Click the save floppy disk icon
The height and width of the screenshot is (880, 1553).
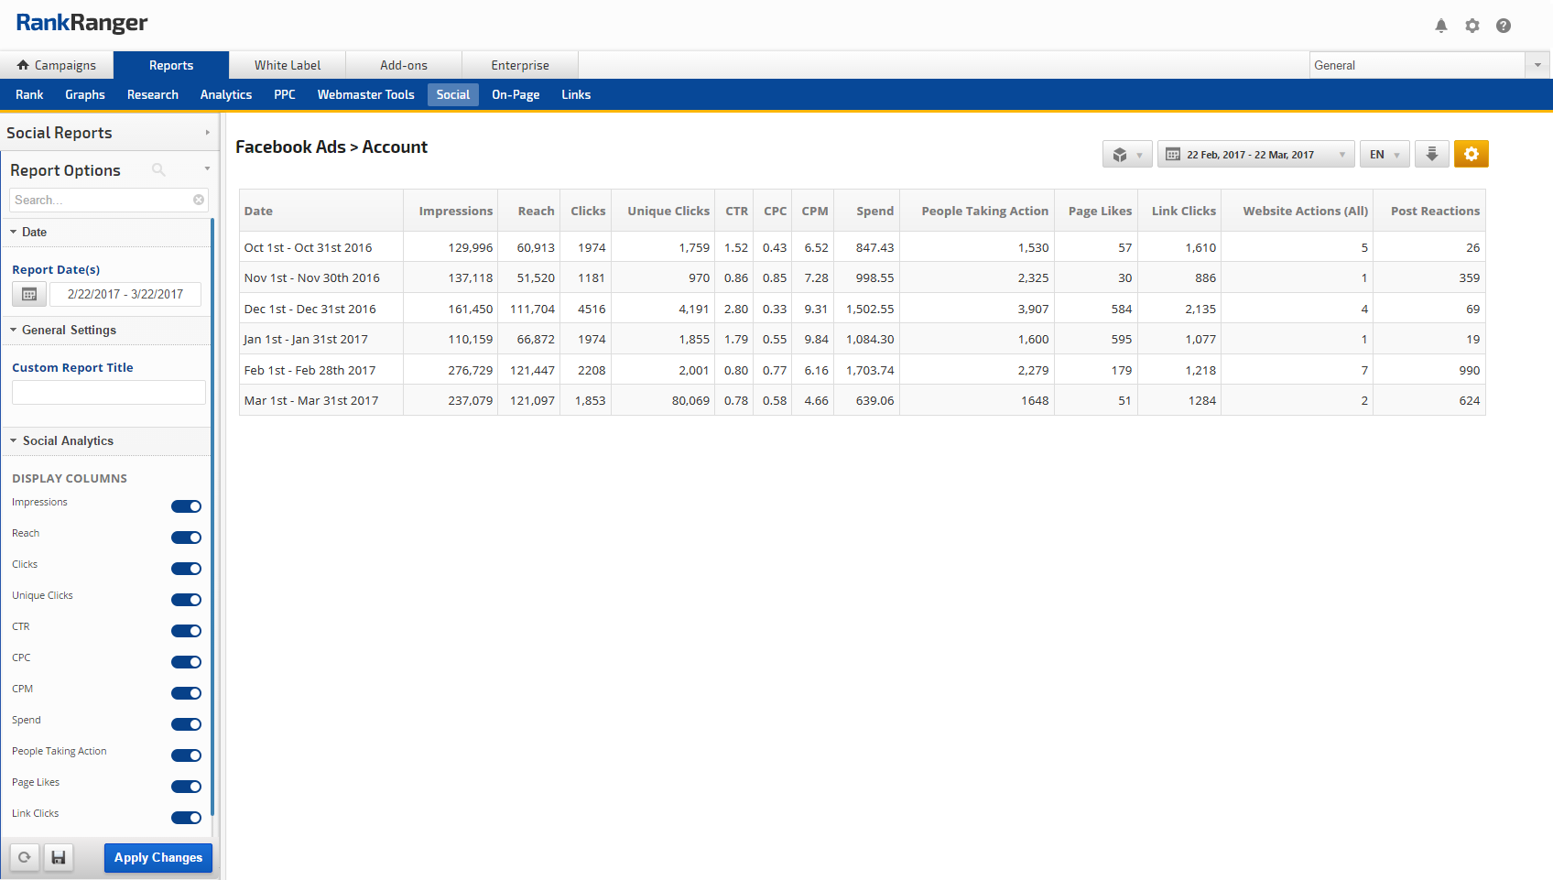58,858
